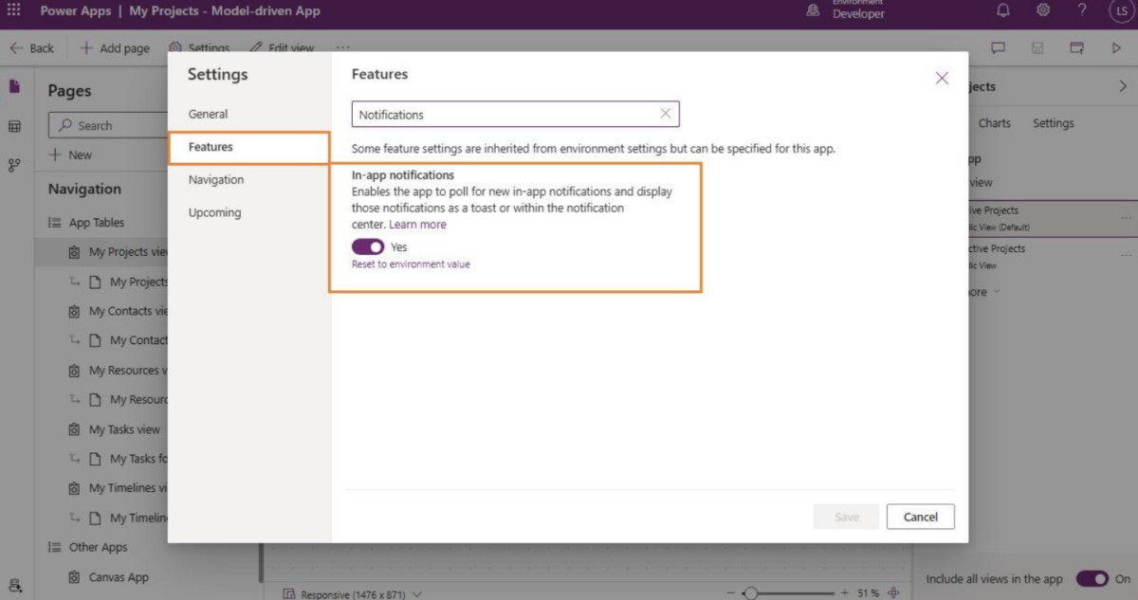Click the Cancel button in Settings
The image size is (1138, 600).
pos(921,517)
